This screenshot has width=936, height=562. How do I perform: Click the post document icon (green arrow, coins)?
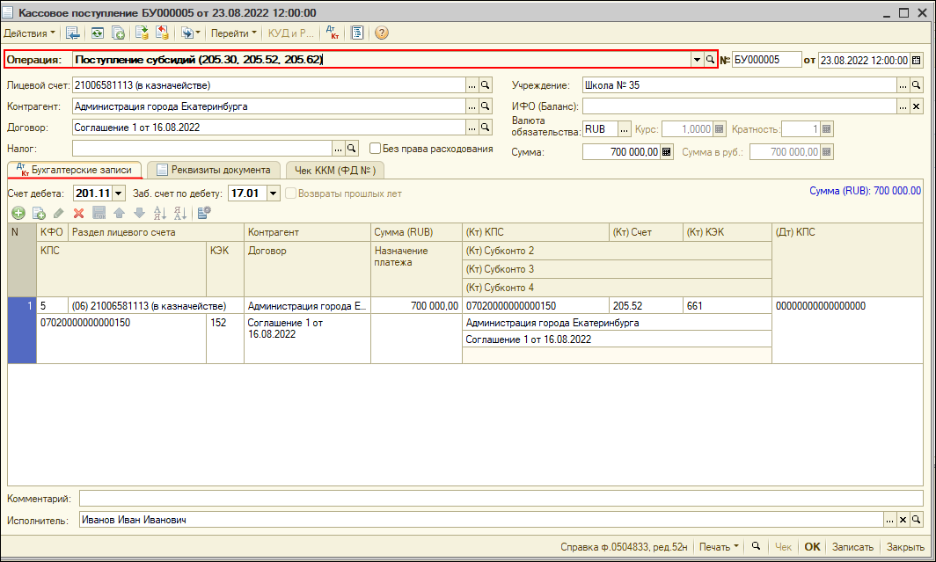tap(143, 33)
